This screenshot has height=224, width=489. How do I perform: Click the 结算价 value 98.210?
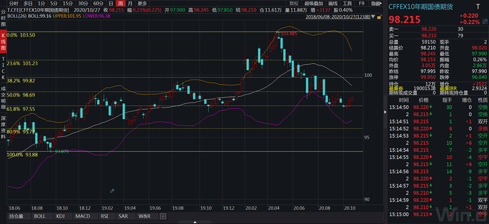pyautogui.click(x=429, y=48)
